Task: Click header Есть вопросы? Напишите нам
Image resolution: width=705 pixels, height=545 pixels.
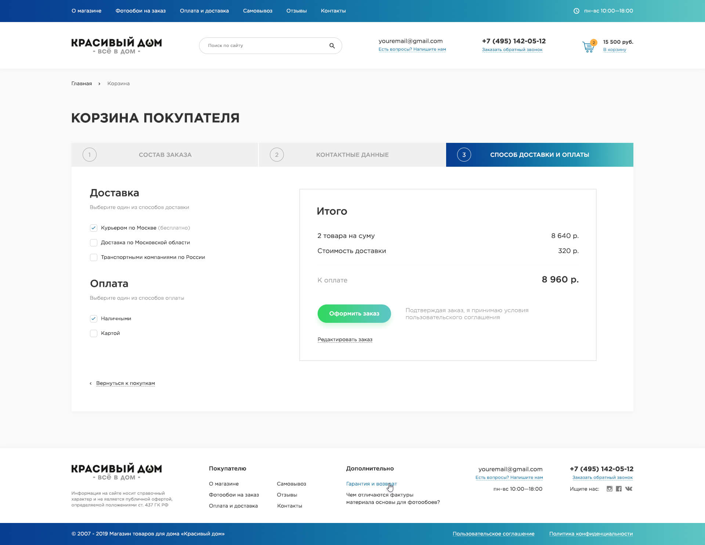Action: coord(412,50)
